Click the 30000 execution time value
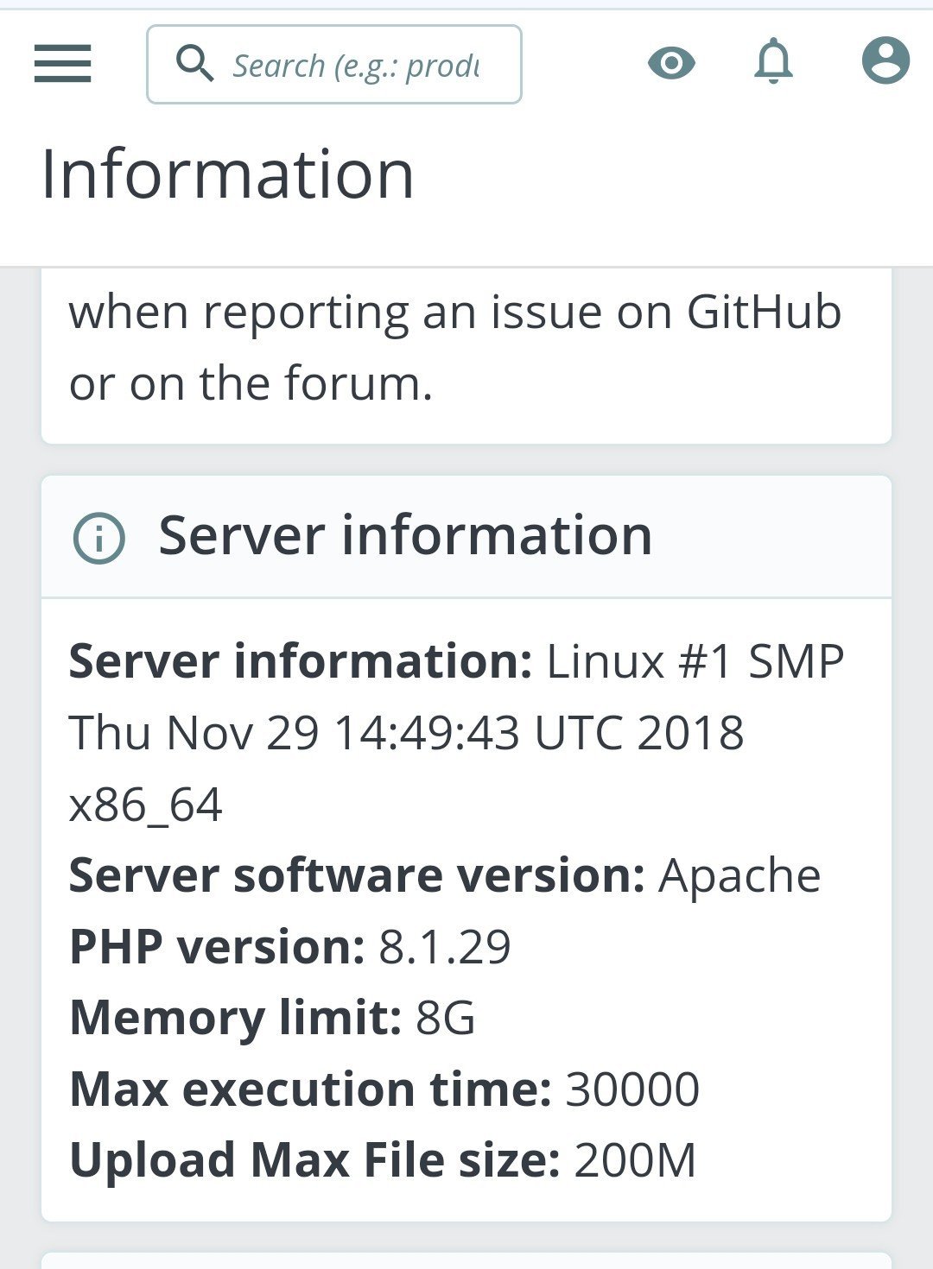 coord(632,1089)
